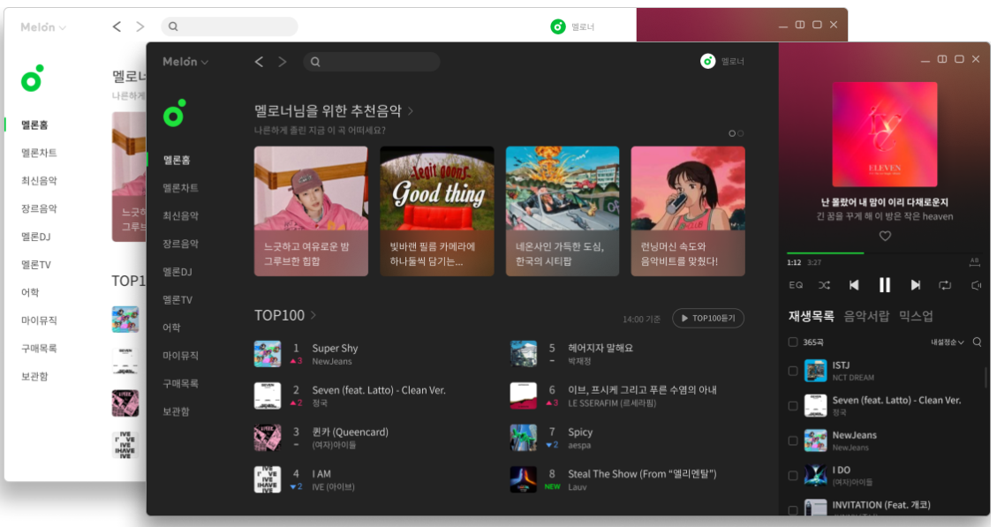Go back in dark window navigation
997x527 pixels.
pos(259,62)
